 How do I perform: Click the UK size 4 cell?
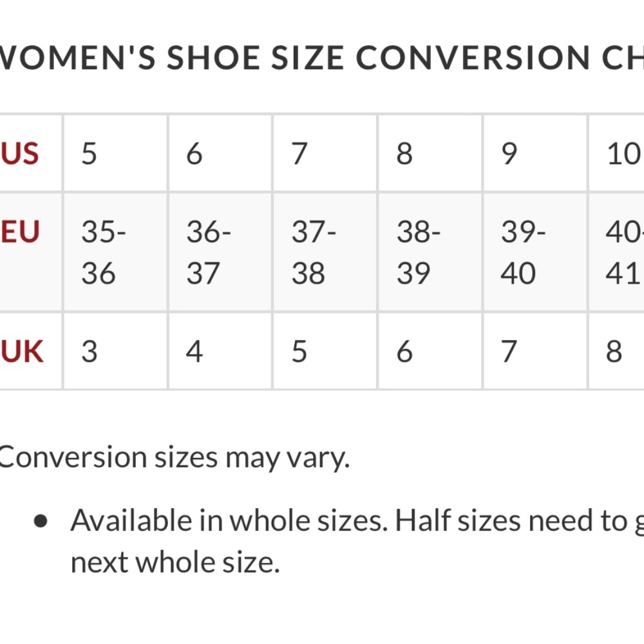click(x=220, y=351)
